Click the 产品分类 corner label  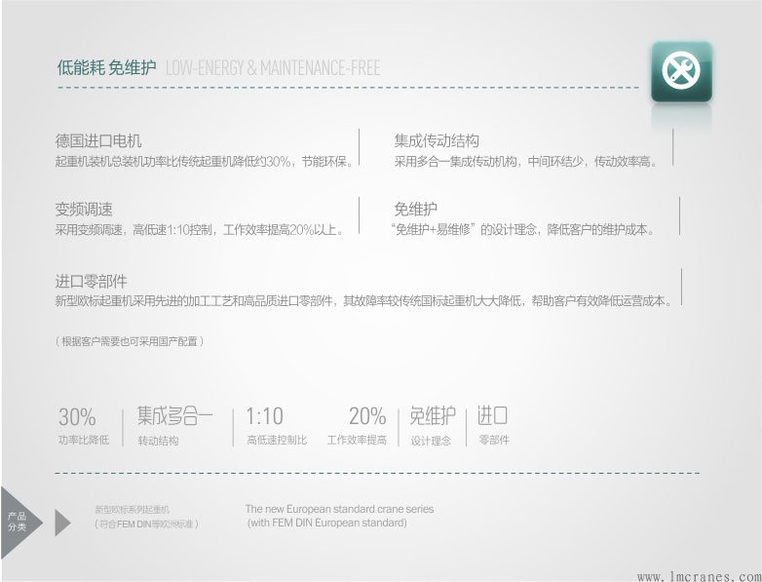point(18,520)
